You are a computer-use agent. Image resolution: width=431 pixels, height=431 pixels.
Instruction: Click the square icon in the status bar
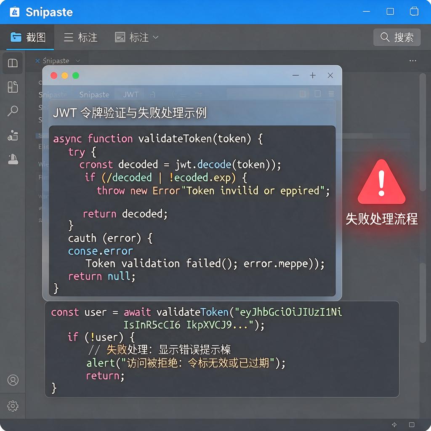point(412,425)
